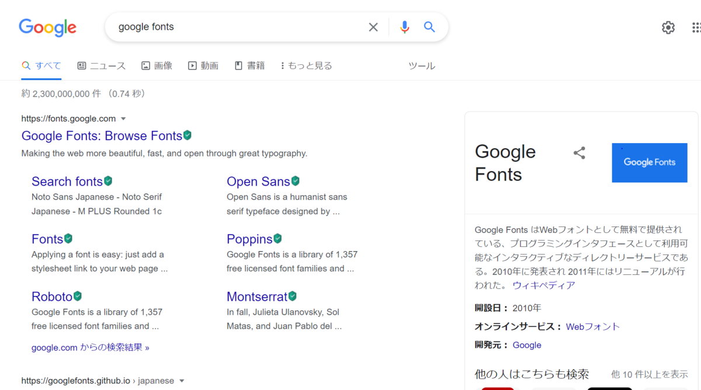Open the ツール options
This screenshot has width=701, height=390.
(x=422, y=66)
